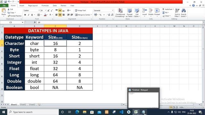Click the Increase Decimal icon
This screenshot has width=205, height=115.
coord(109,15)
